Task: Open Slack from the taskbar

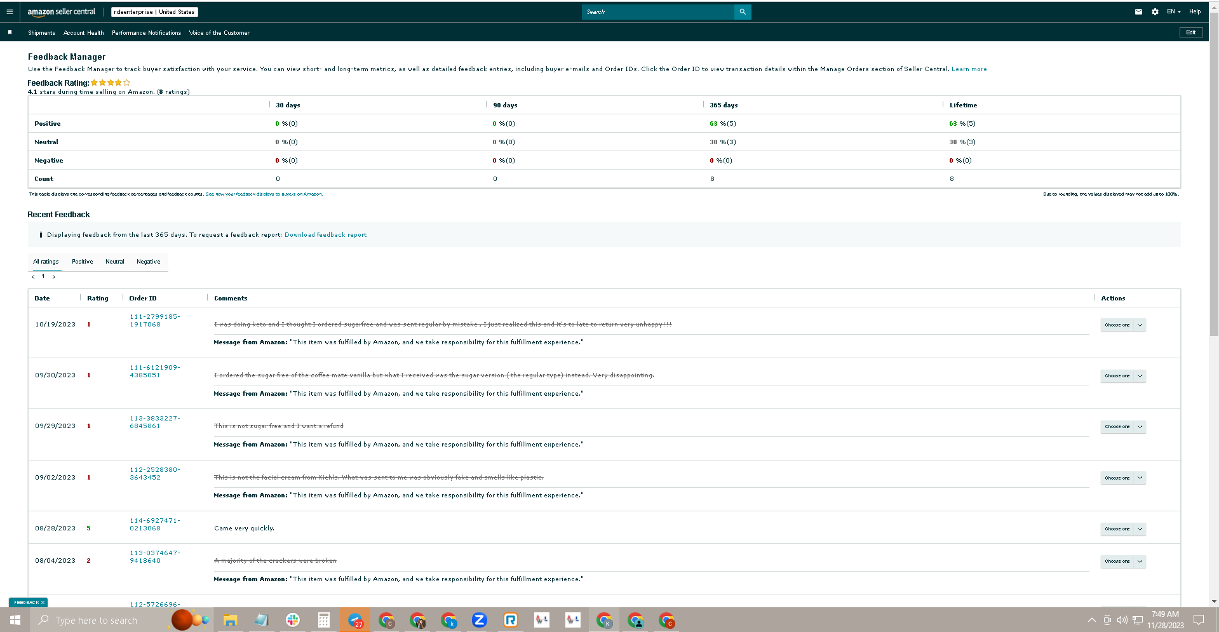Action: click(x=293, y=620)
